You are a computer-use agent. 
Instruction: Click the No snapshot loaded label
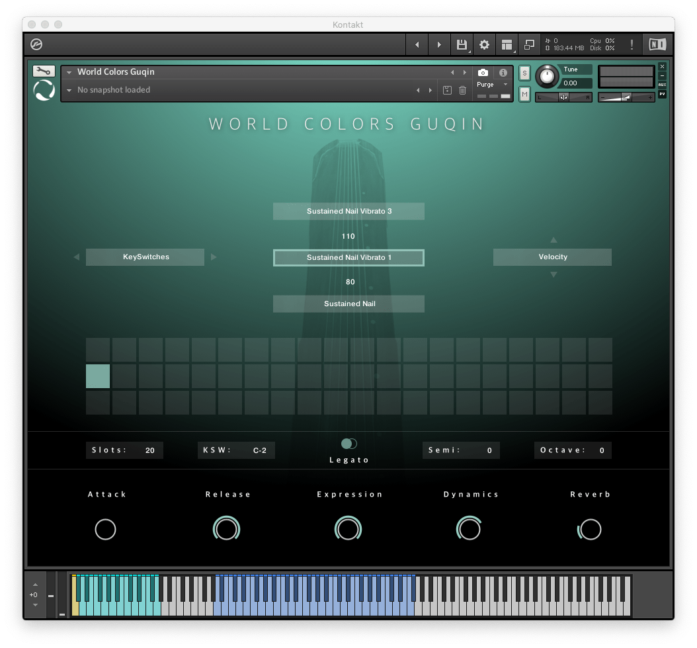[x=114, y=90]
